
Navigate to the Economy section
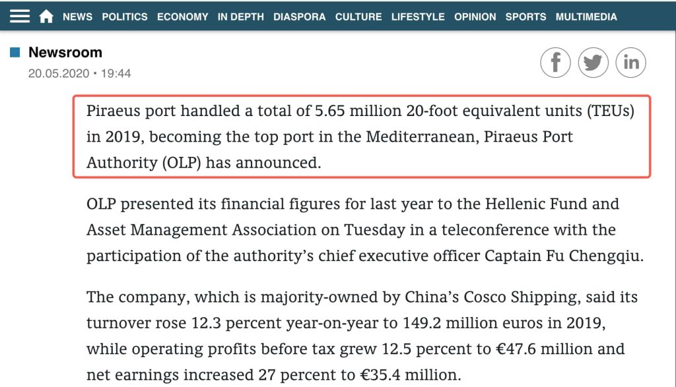[182, 16]
